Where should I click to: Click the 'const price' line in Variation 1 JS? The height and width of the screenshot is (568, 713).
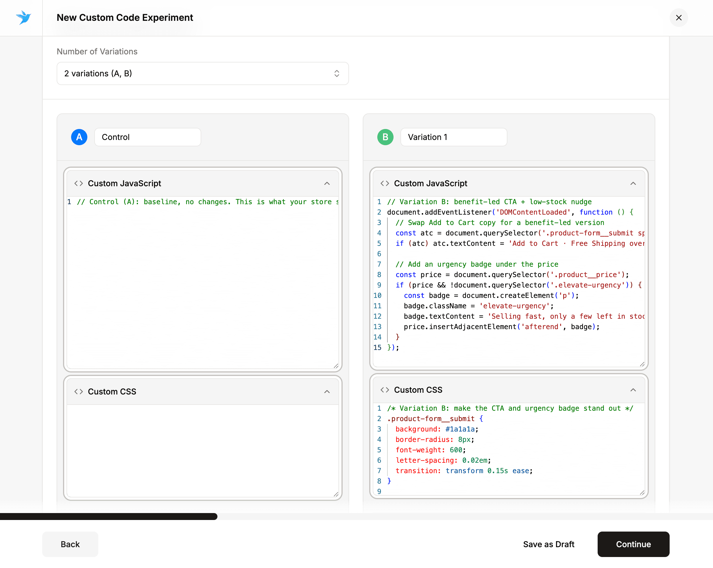[x=512, y=274]
